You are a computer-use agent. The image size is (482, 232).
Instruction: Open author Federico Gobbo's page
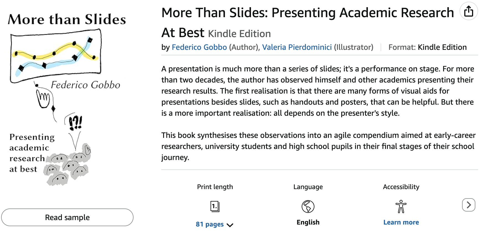(199, 47)
